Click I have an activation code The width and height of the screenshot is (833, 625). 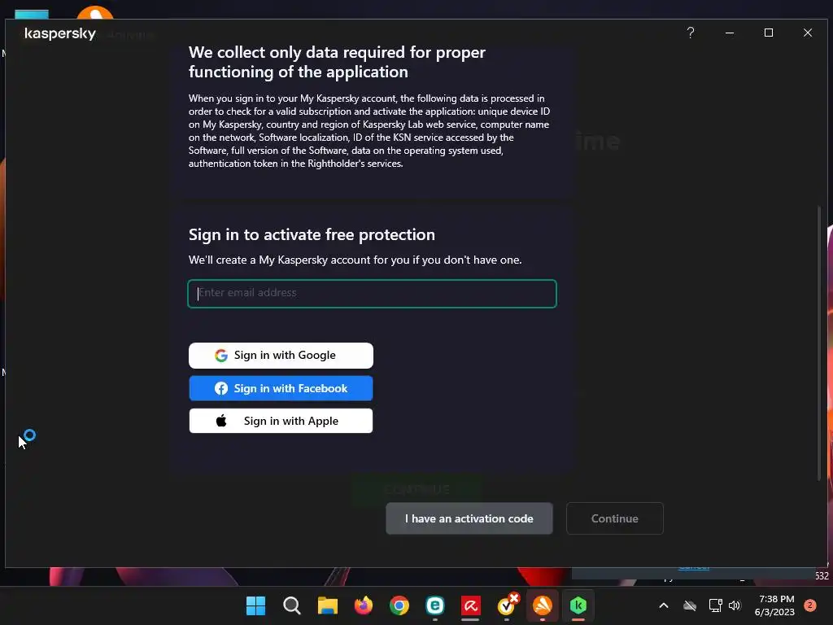[x=469, y=518]
